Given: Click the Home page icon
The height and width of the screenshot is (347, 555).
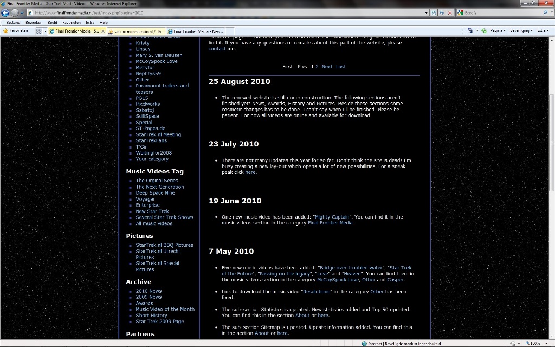Looking at the screenshot, I should pyautogui.click(x=470, y=30).
